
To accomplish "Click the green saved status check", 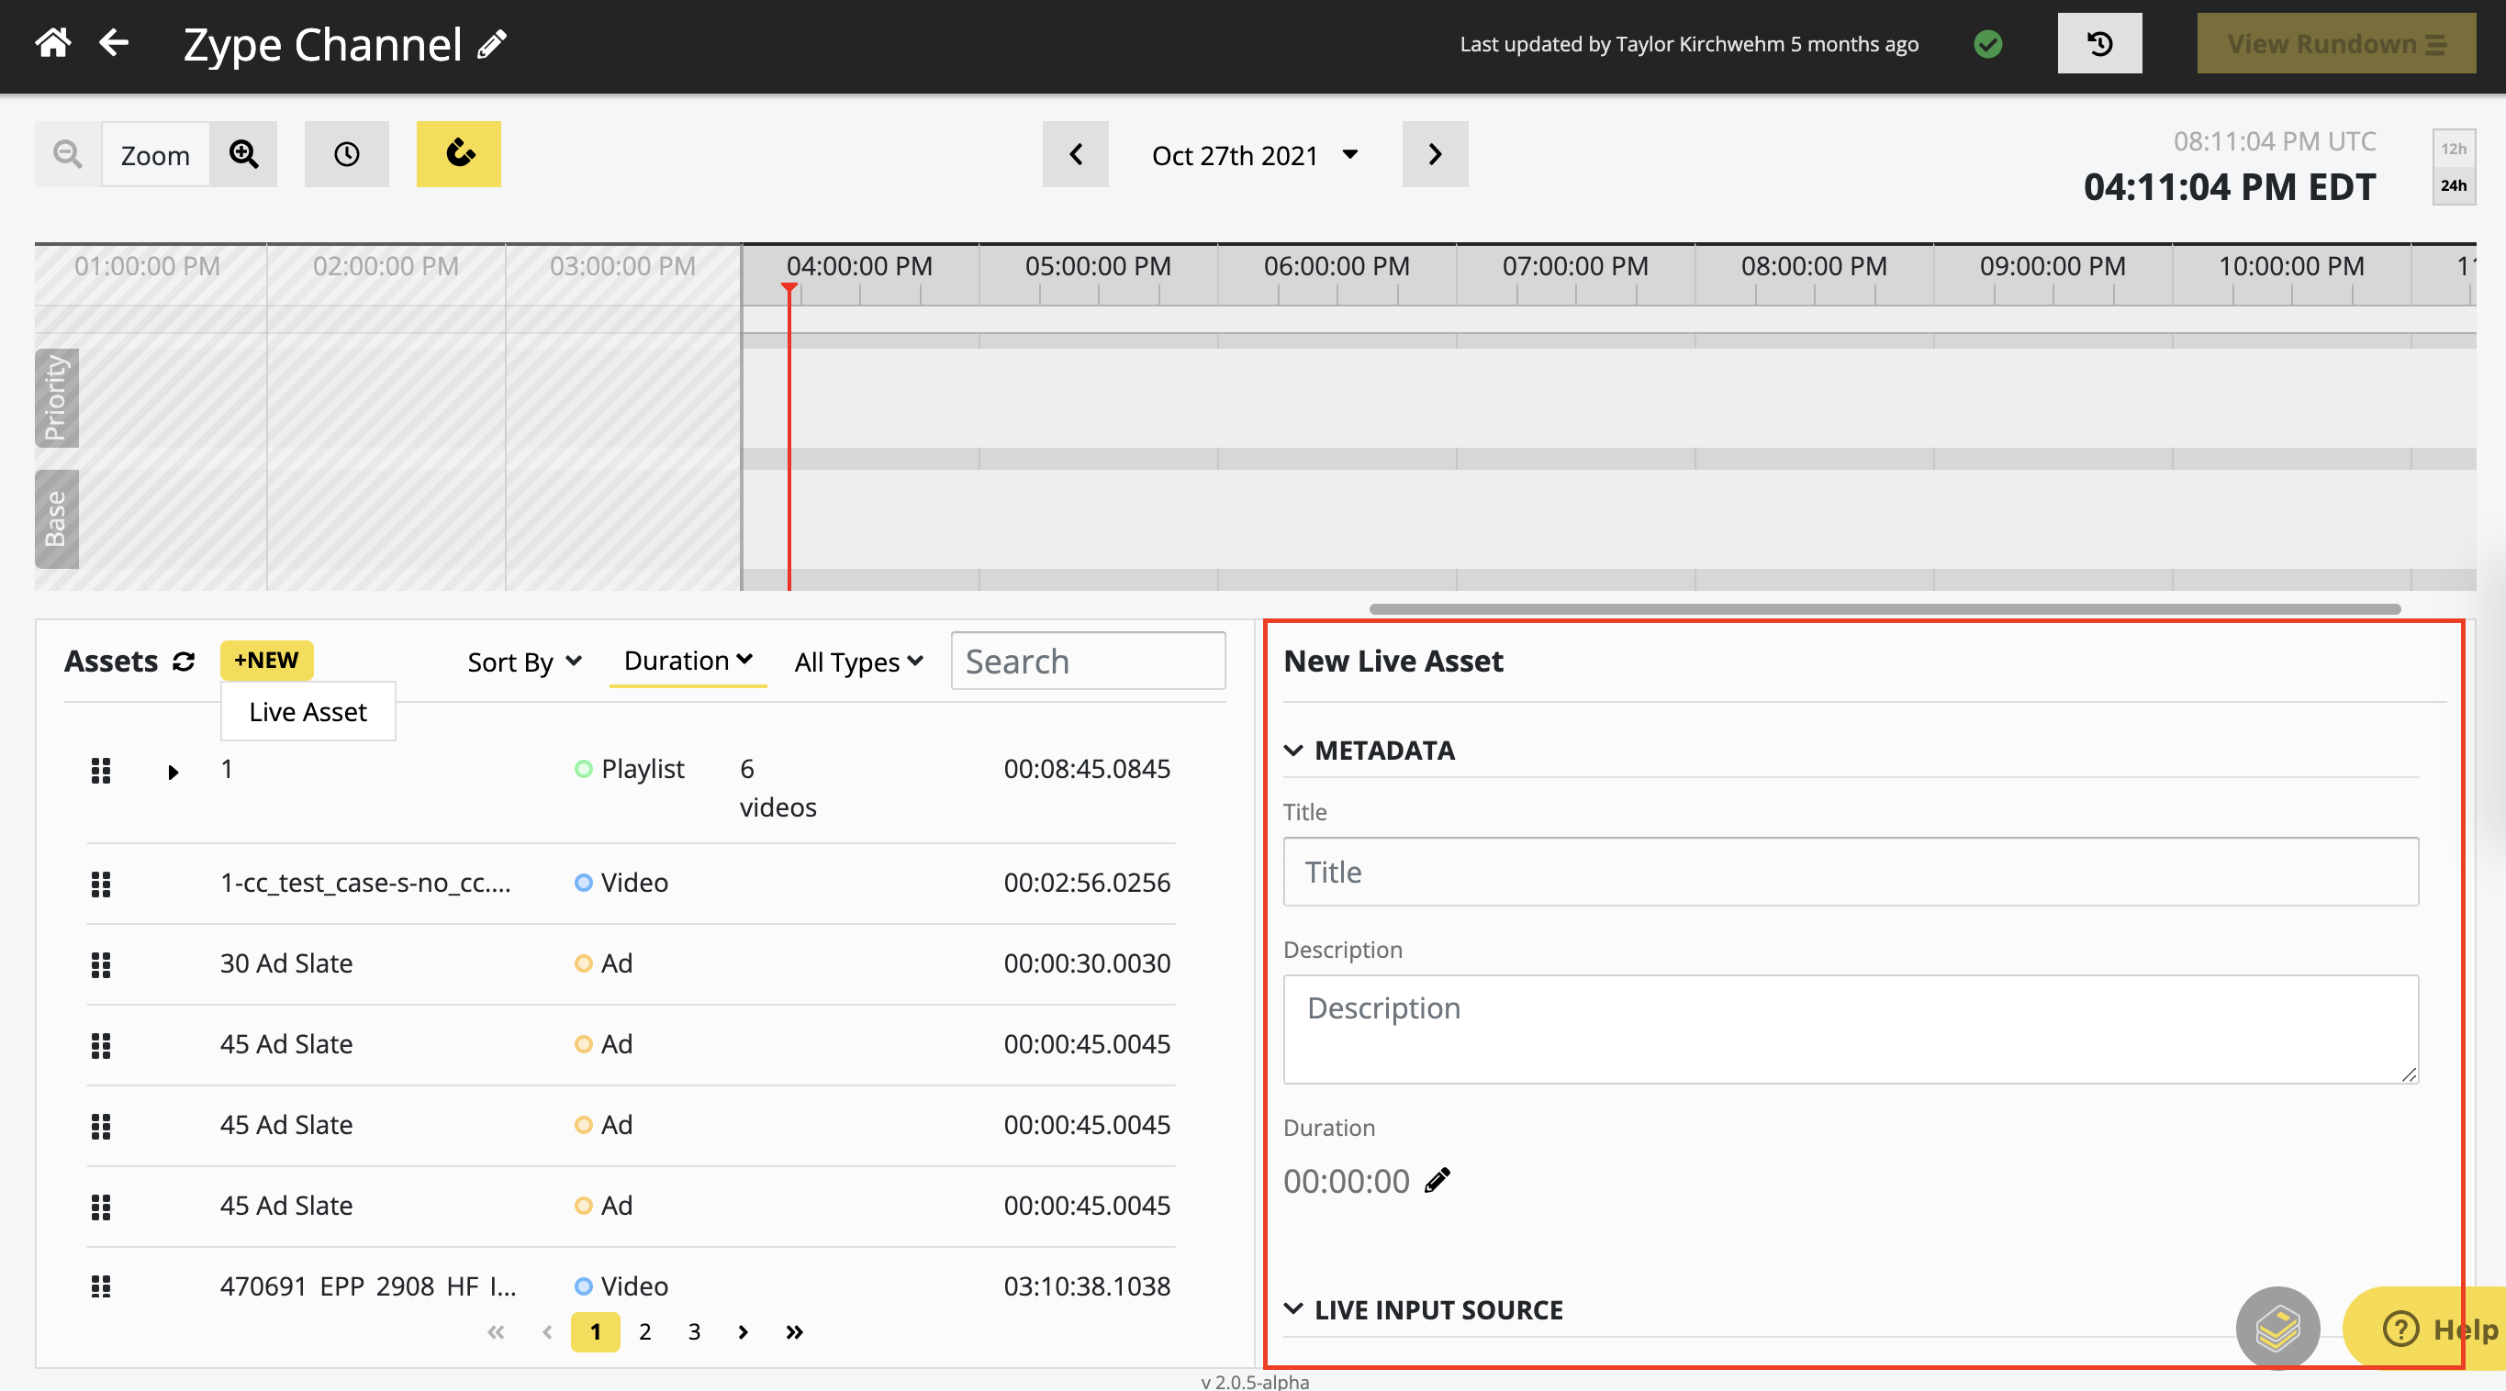I will (x=1987, y=44).
